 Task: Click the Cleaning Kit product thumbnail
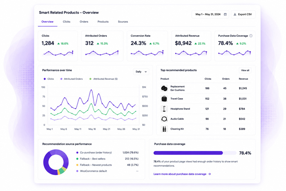click(x=164, y=129)
